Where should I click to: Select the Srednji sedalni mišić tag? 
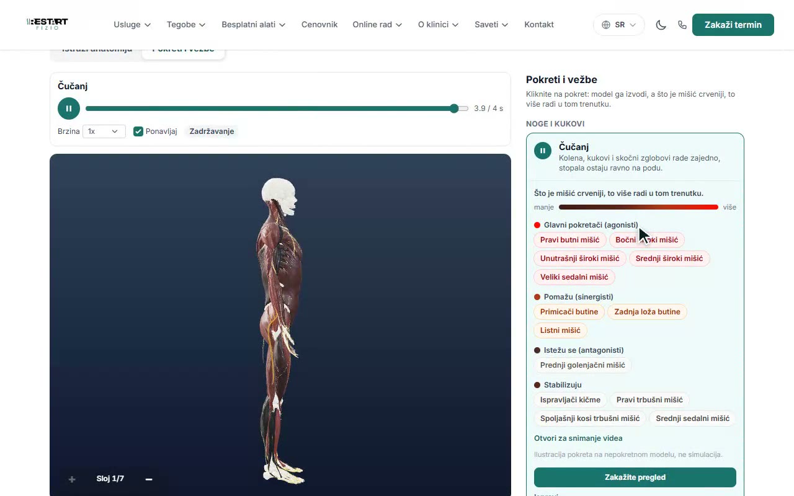pos(692,418)
